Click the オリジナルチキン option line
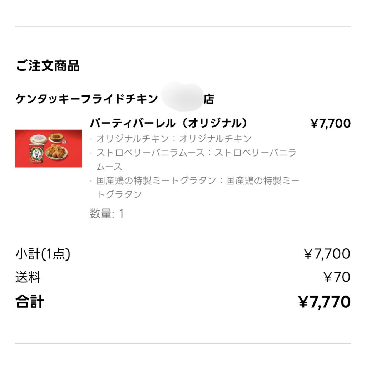 (x=174, y=138)
